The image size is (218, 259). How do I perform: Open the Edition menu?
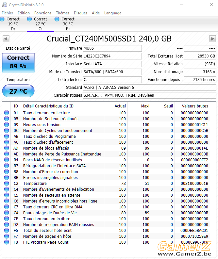tap(24, 13)
